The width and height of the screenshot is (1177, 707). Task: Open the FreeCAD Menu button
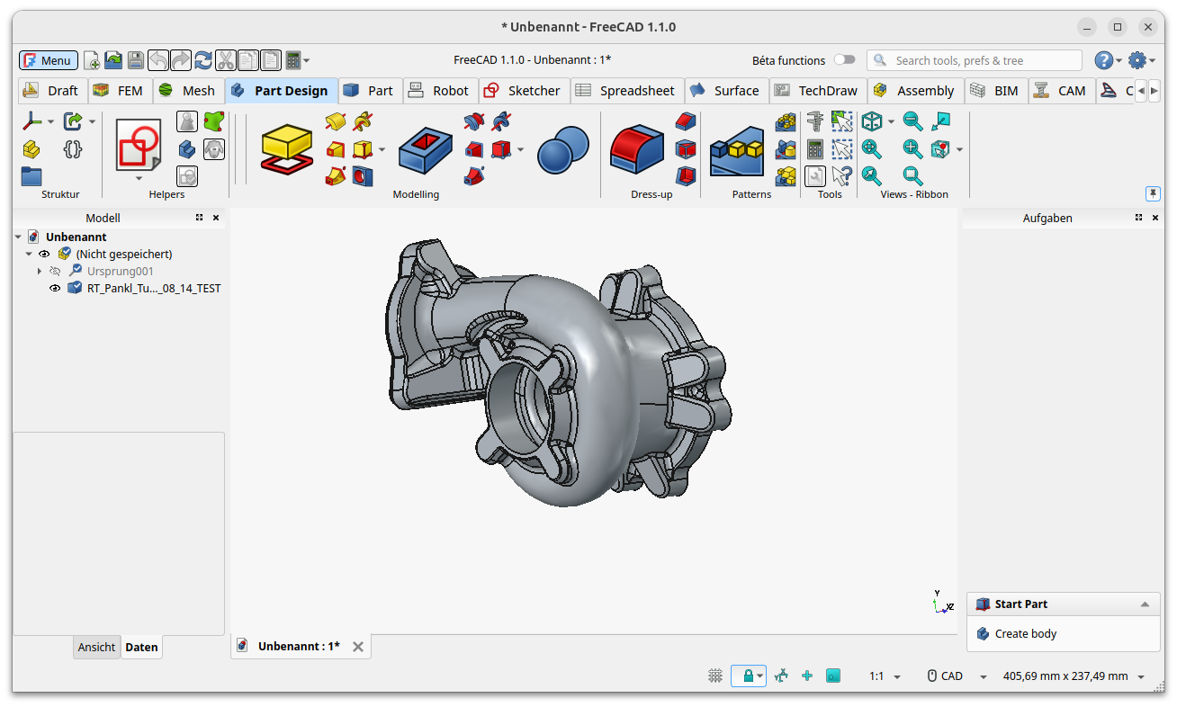[x=49, y=60]
